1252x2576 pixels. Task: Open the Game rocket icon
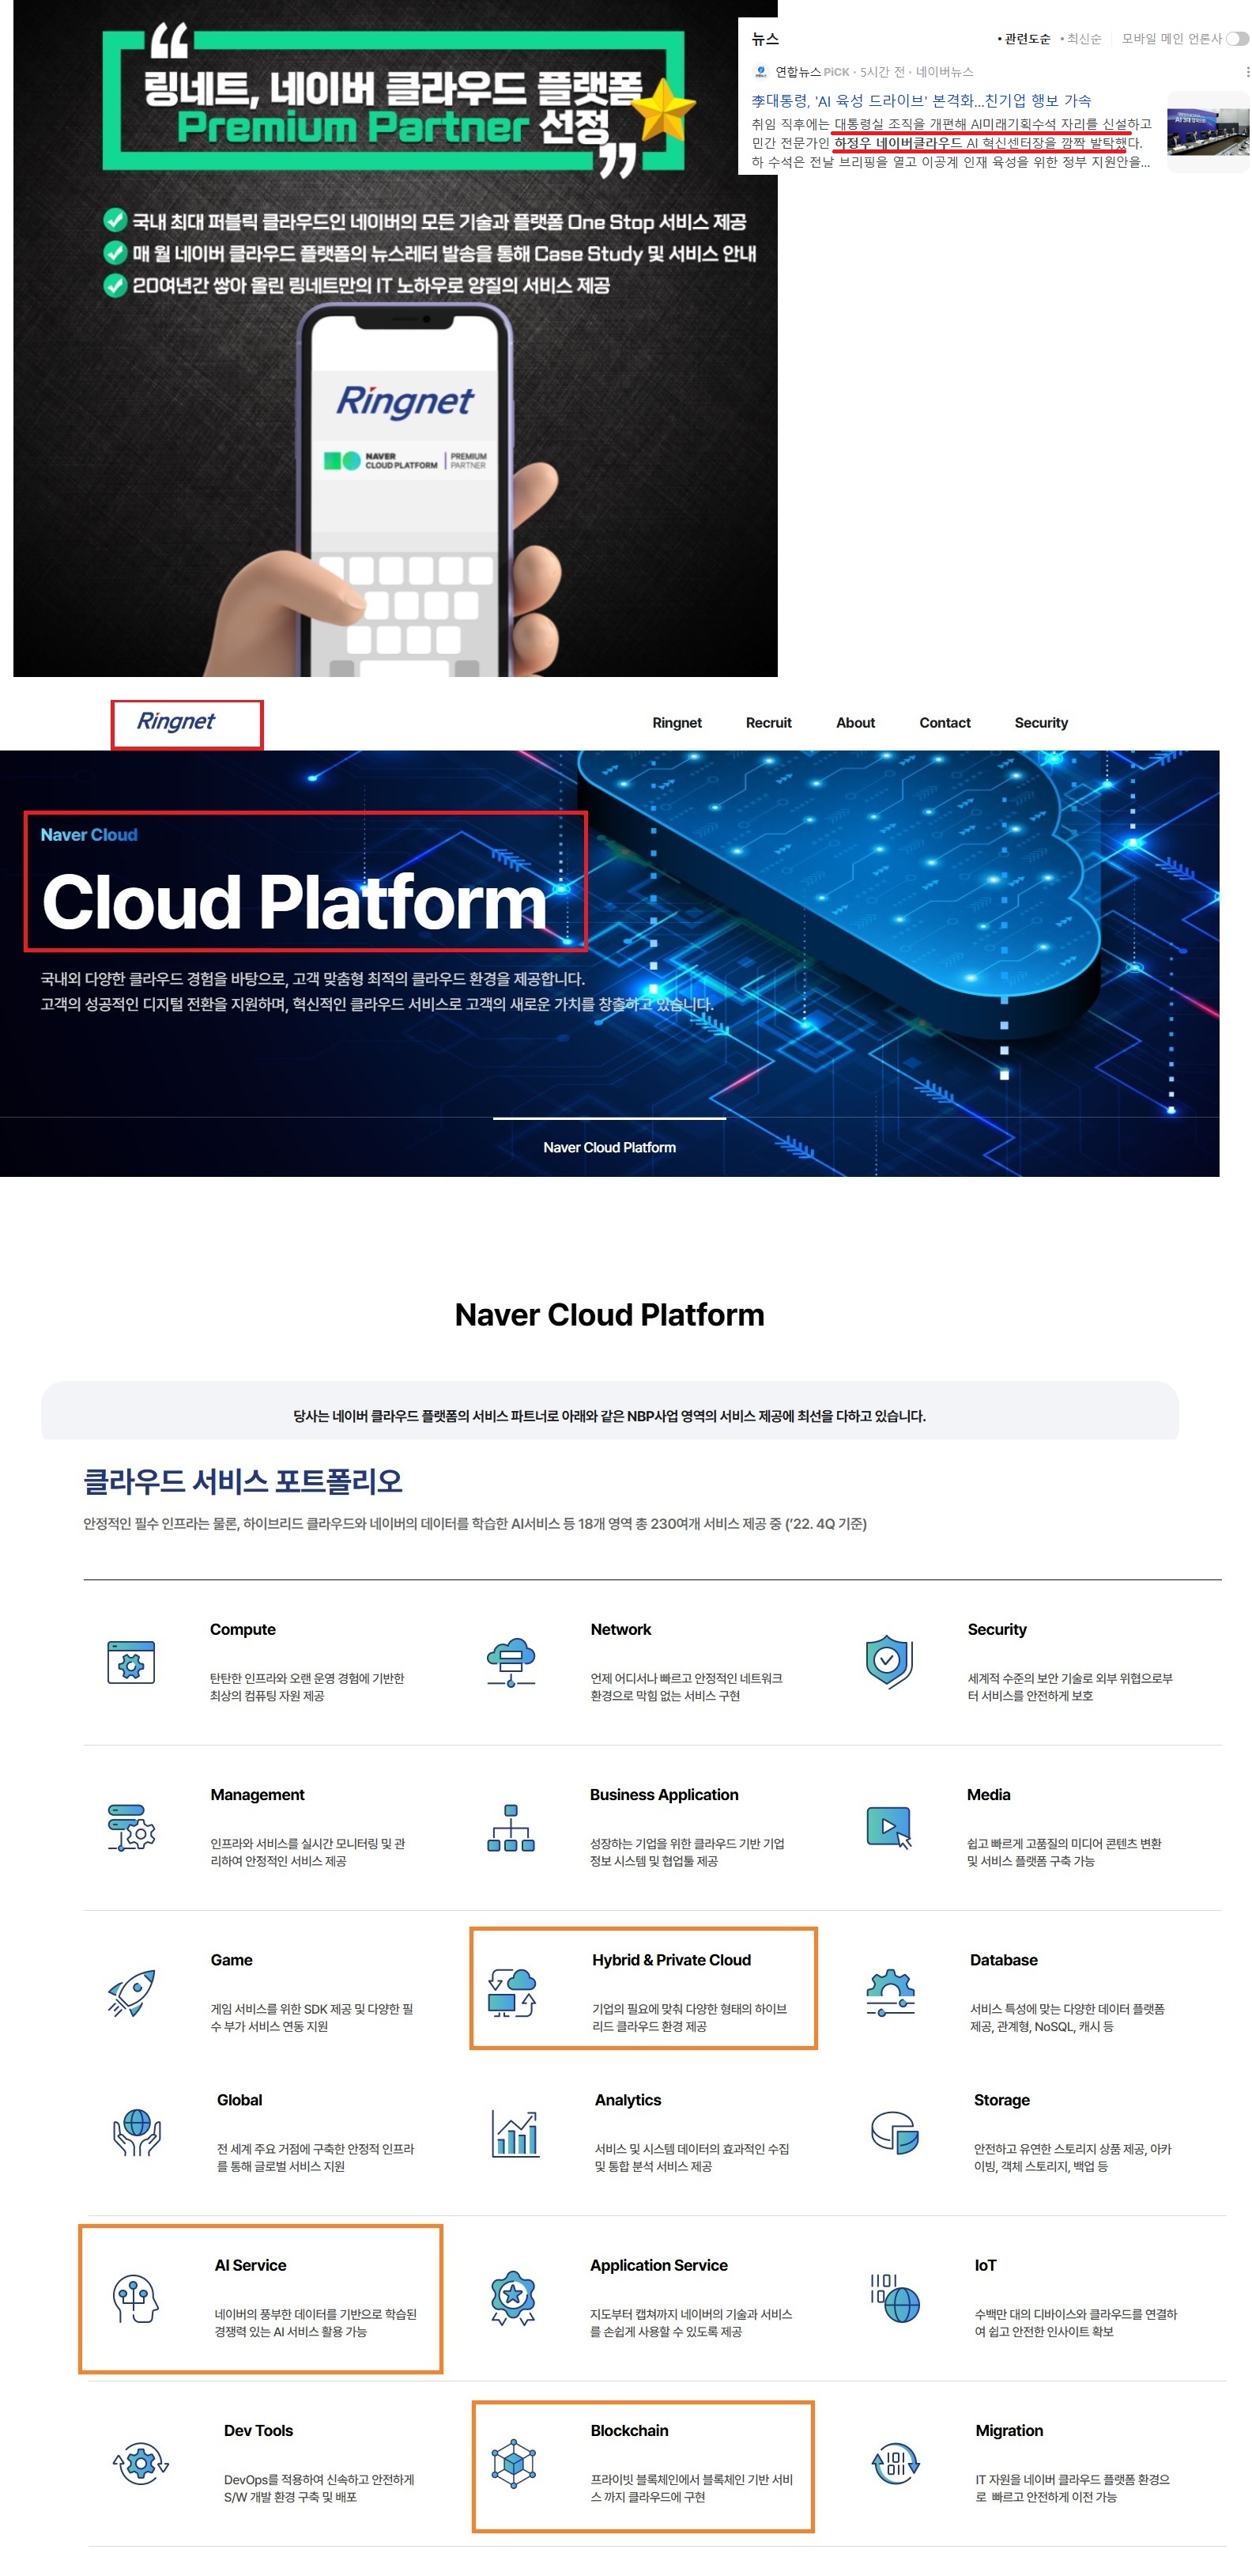point(131,1992)
